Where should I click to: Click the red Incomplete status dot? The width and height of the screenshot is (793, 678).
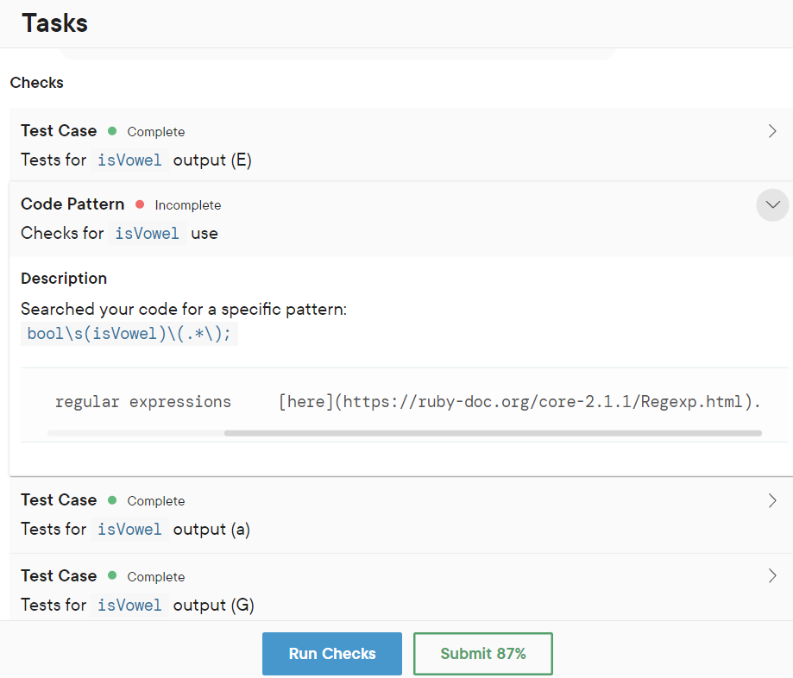pyautogui.click(x=140, y=204)
